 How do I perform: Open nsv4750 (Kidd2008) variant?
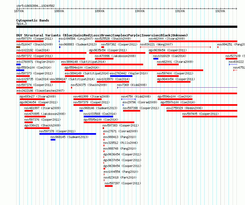tap(136, 96)
